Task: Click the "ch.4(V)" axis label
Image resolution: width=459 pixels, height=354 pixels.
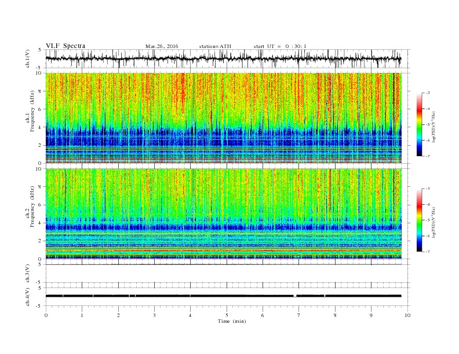Action: tap(28, 297)
